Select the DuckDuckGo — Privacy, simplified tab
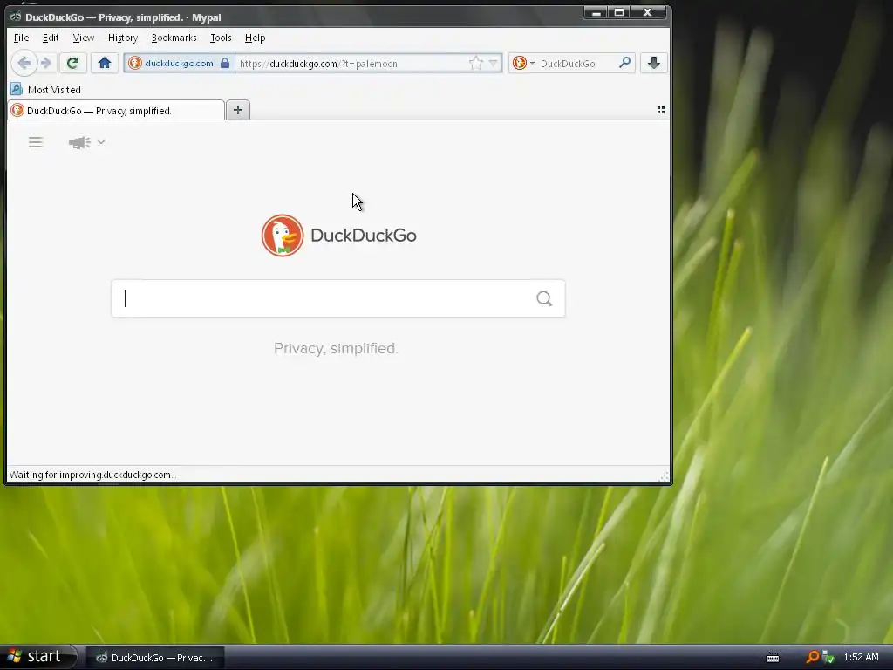This screenshot has height=670, width=893. pos(116,111)
